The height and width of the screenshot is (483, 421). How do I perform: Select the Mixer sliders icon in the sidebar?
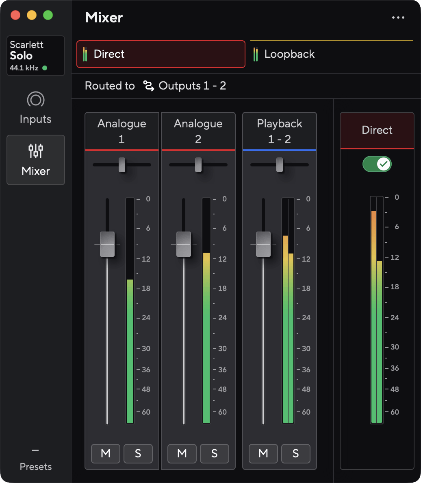[x=36, y=151]
